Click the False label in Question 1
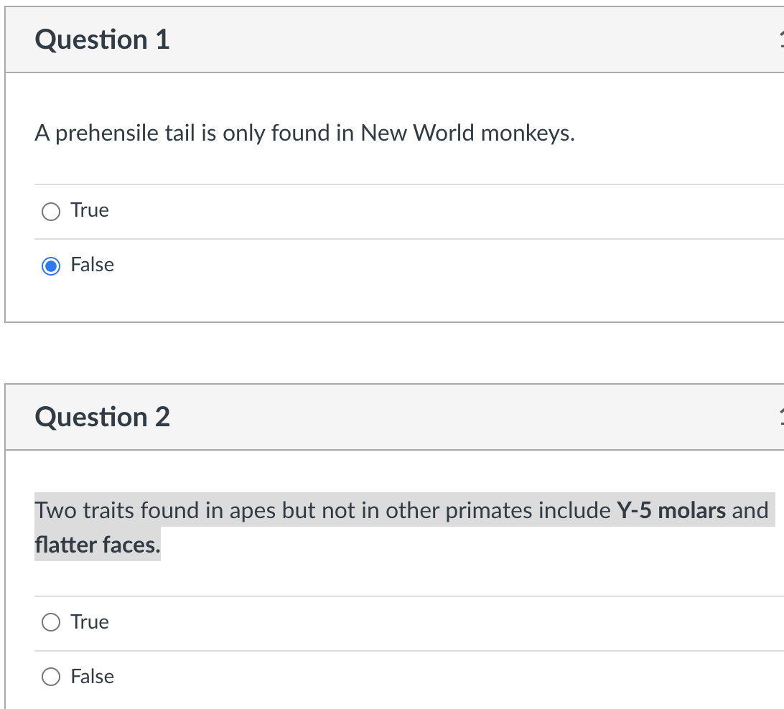 coord(92,264)
